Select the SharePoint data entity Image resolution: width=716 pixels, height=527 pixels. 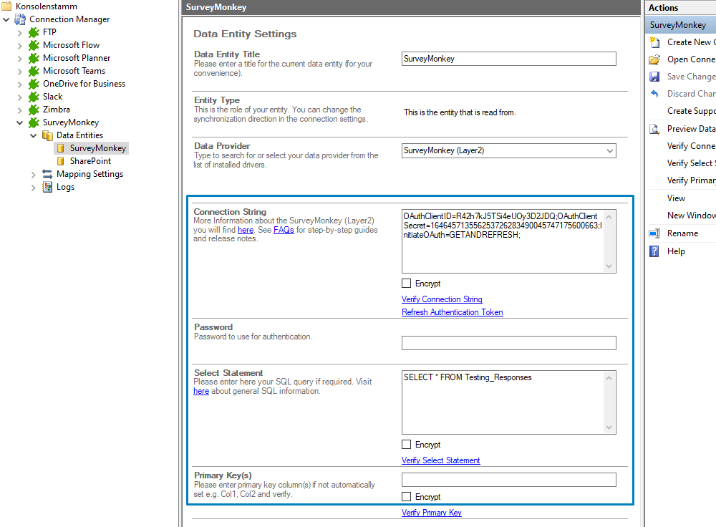point(90,161)
